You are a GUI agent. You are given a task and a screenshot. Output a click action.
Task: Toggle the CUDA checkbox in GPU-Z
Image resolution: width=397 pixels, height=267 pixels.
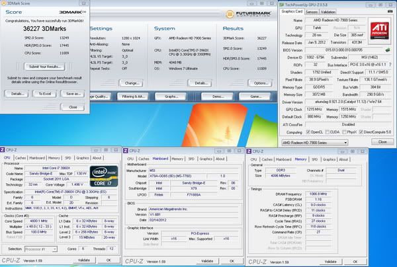click(327, 132)
